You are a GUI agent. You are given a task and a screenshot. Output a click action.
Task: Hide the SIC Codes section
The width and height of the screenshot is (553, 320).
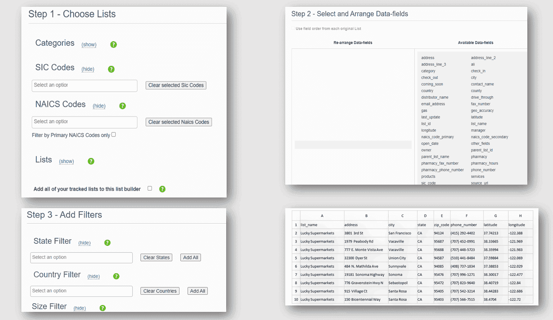click(88, 69)
